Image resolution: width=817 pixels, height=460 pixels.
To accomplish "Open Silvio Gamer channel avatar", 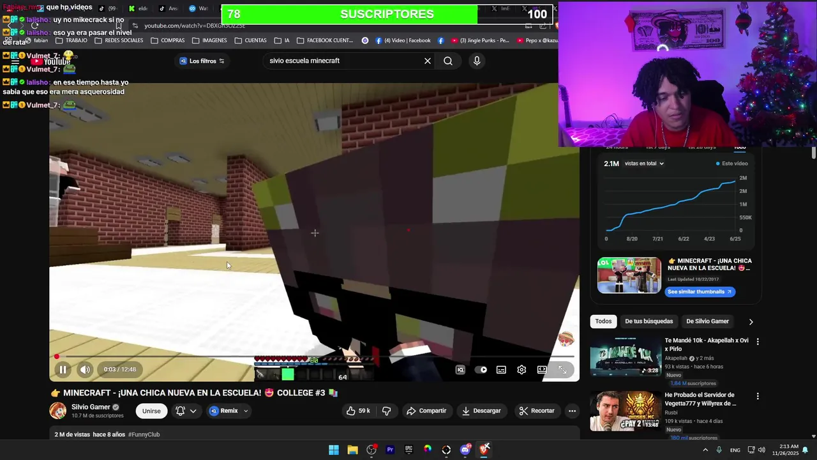I will click(x=58, y=411).
